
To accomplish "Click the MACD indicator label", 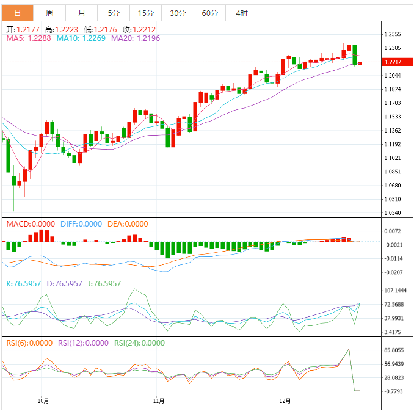I will point(31,224).
